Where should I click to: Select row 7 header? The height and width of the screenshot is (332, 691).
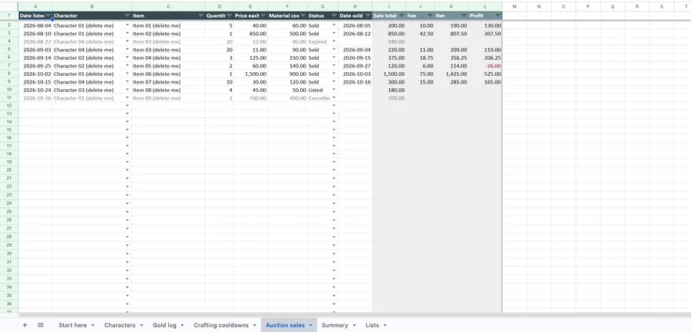(8, 66)
